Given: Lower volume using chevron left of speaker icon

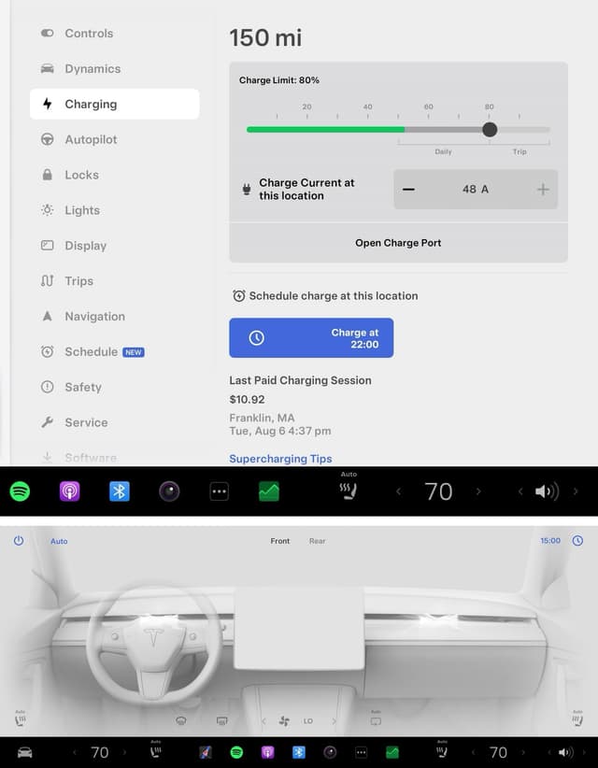Looking at the screenshot, I should coord(520,491).
